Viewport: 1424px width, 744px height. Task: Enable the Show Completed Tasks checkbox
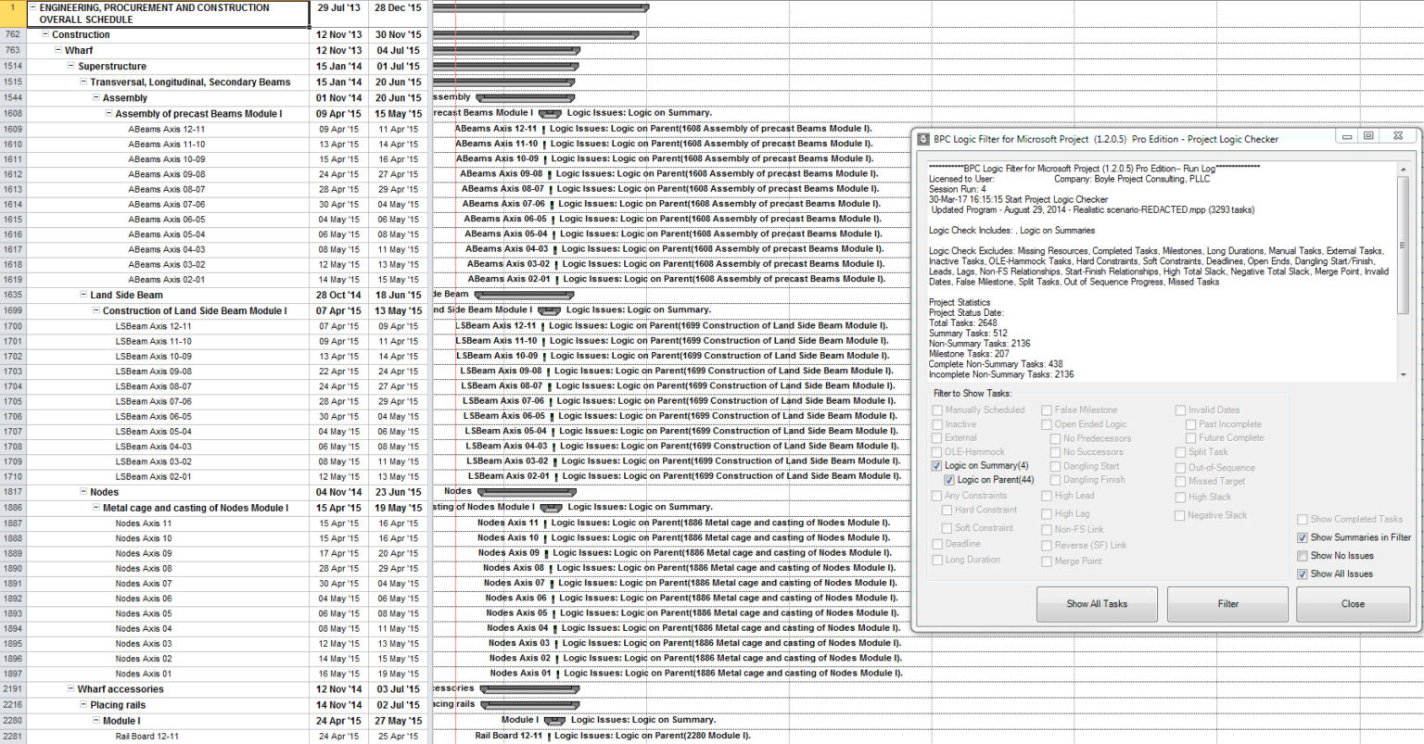coord(1302,522)
